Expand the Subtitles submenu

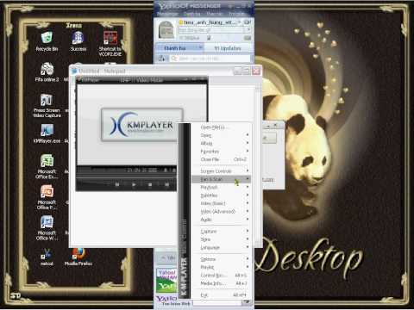click(221, 195)
